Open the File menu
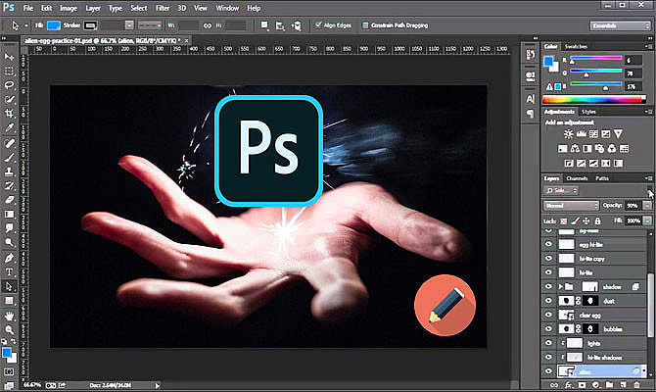Image resolution: width=656 pixels, height=392 pixels. [x=28, y=8]
